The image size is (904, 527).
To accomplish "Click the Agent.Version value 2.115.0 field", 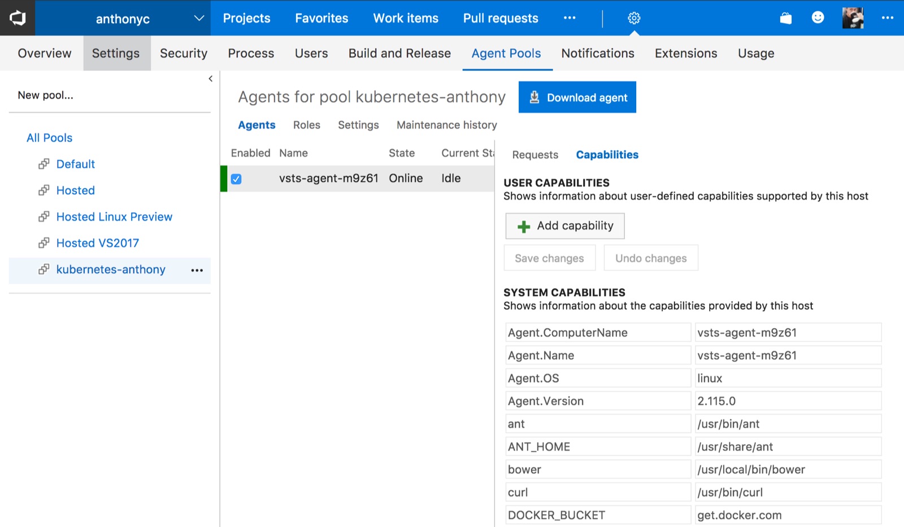I will (x=788, y=400).
